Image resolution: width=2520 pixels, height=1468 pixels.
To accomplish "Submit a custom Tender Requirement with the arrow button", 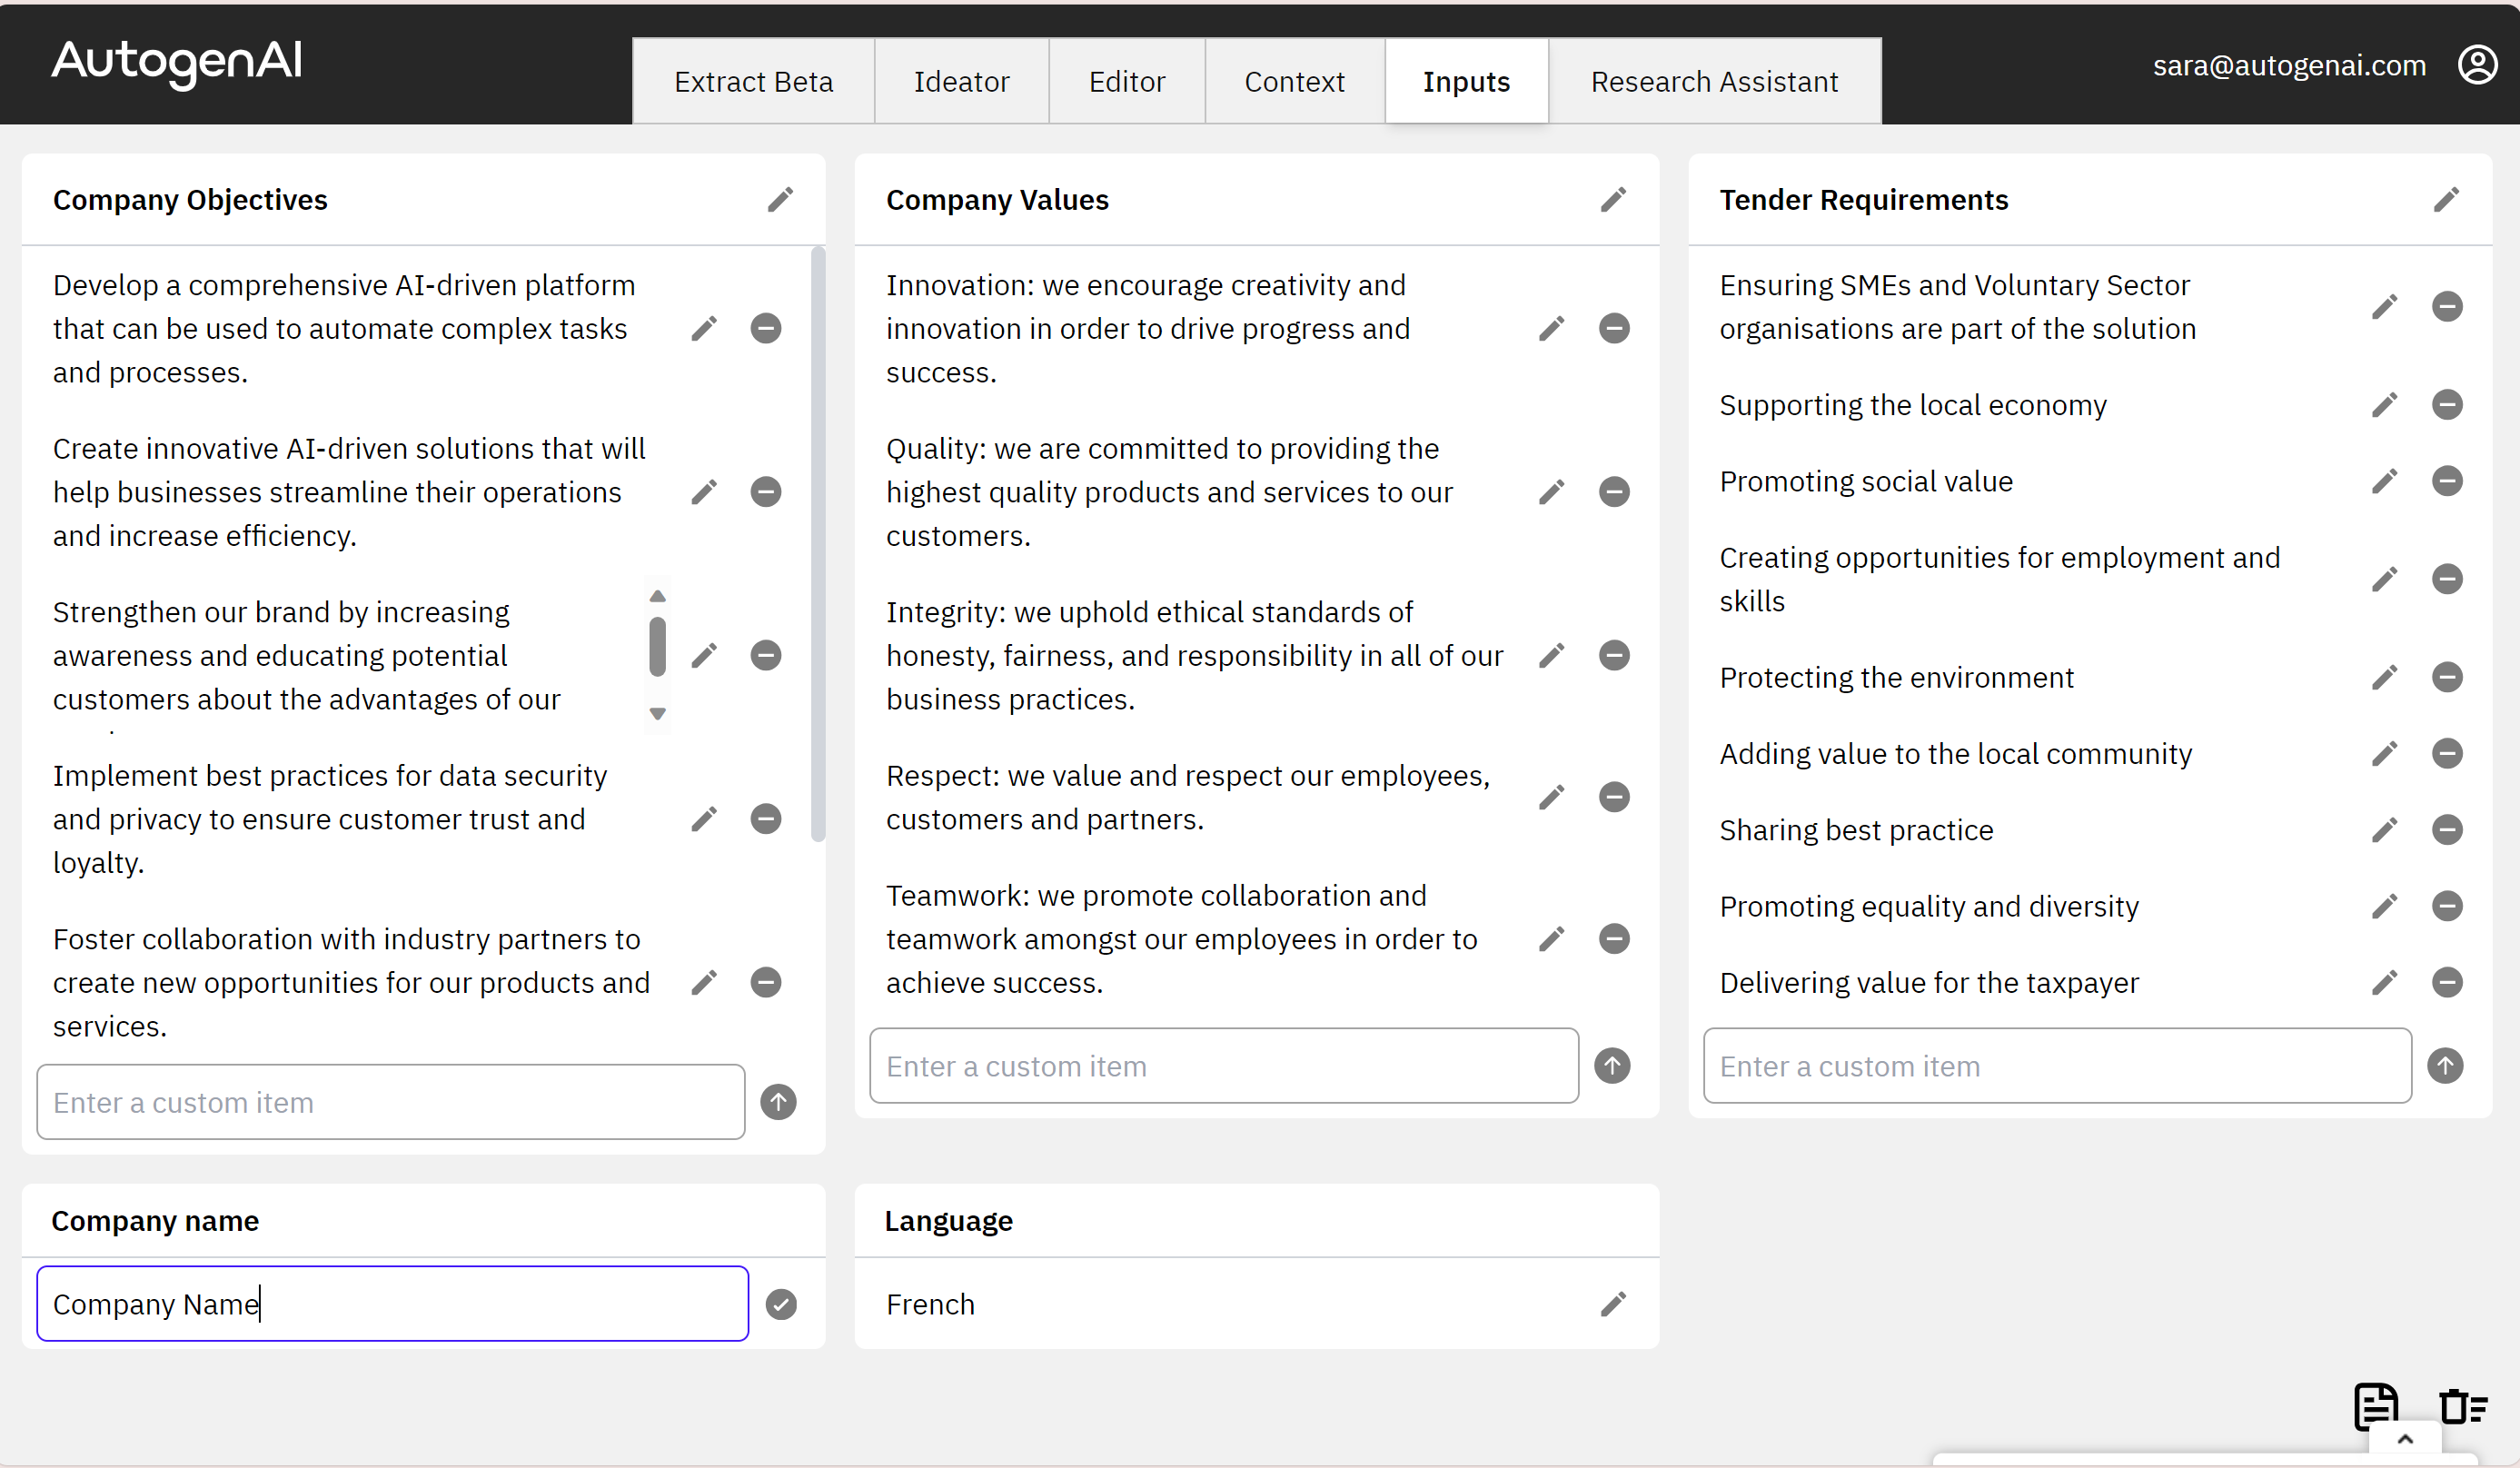I will pos(2446,1065).
